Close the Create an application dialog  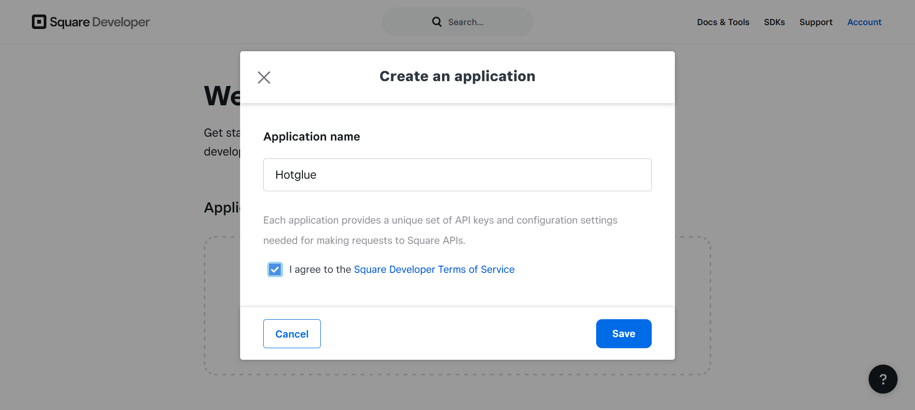click(x=264, y=77)
